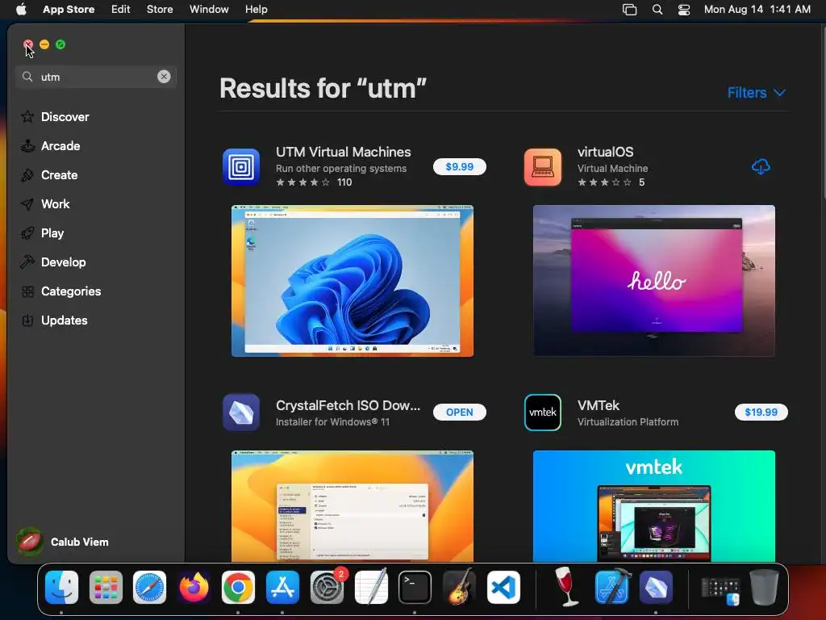Click the Updates download icon in the sidebar
This screenshot has width=826, height=620.
click(x=27, y=320)
